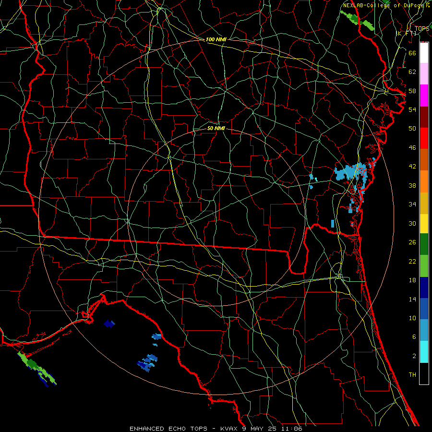Click the light pink legend swatch
432x432 pixels.
(424, 74)
